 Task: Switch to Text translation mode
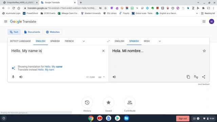[x=14, y=32]
